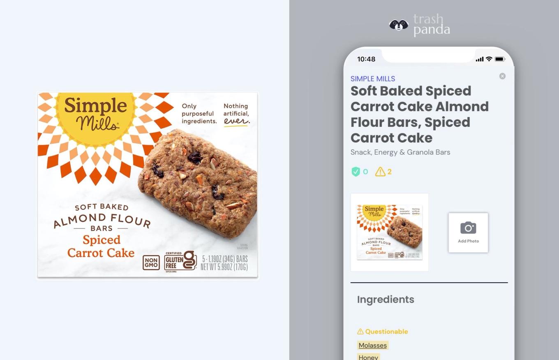
Task: Click the green shield approved-count icon
Action: pos(356,172)
